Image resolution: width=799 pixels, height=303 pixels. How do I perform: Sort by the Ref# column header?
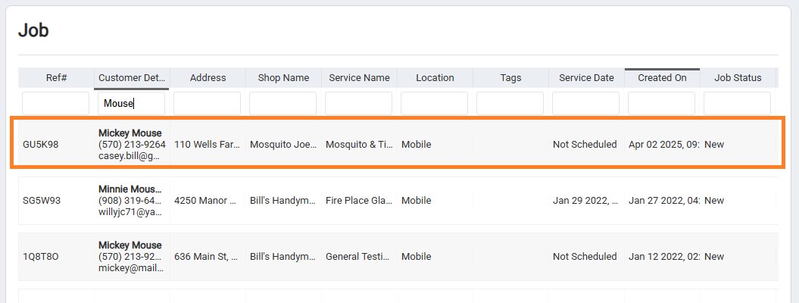pos(56,78)
